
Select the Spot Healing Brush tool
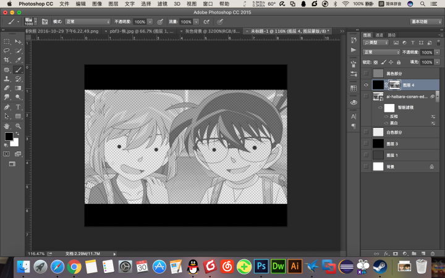tap(7, 69)
